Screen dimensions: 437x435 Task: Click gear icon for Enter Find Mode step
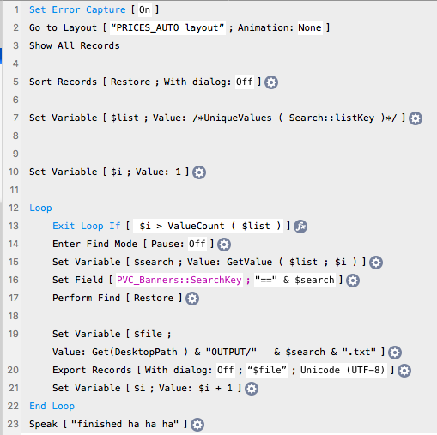click(x=224, y=245)
